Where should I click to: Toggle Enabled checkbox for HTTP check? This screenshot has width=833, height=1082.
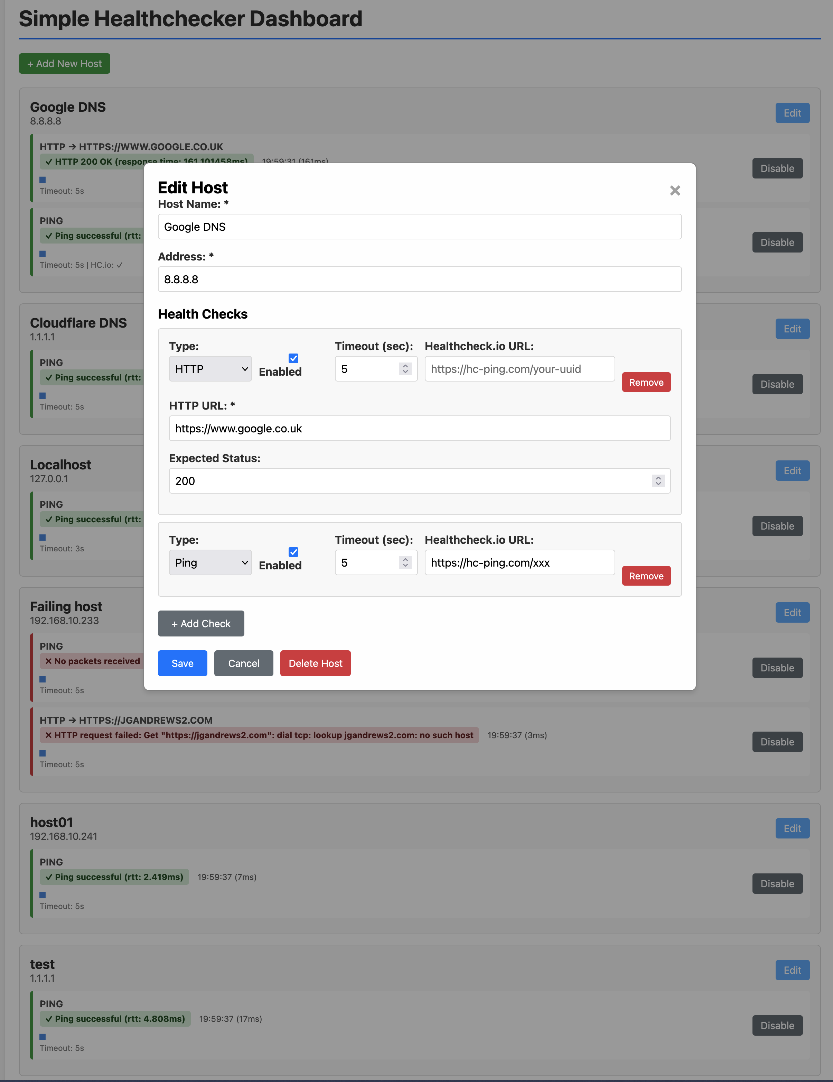click(x=293, y=358)
